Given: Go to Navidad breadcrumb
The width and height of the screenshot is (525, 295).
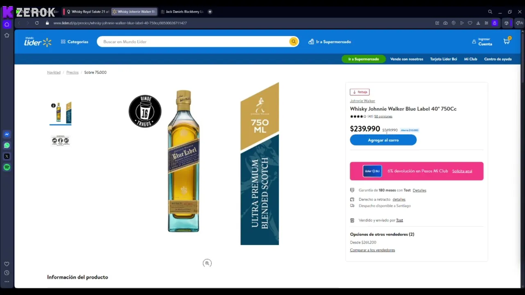Looking at the screenshot, I should pyautogui.click(x=54, y=73).
